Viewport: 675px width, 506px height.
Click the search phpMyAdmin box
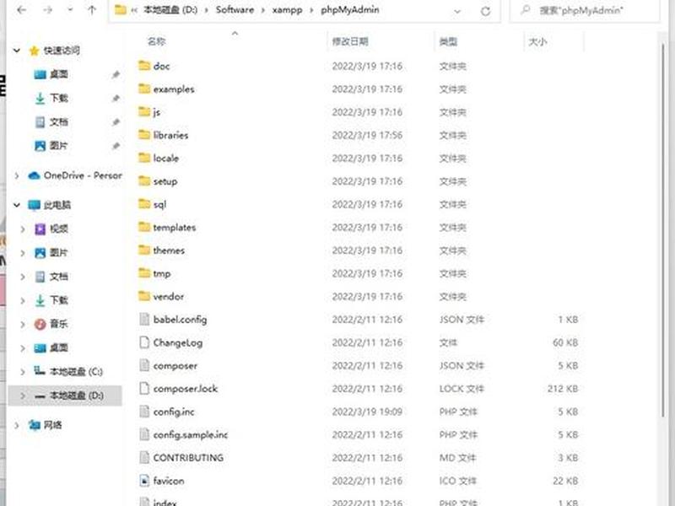pos(584,10)
